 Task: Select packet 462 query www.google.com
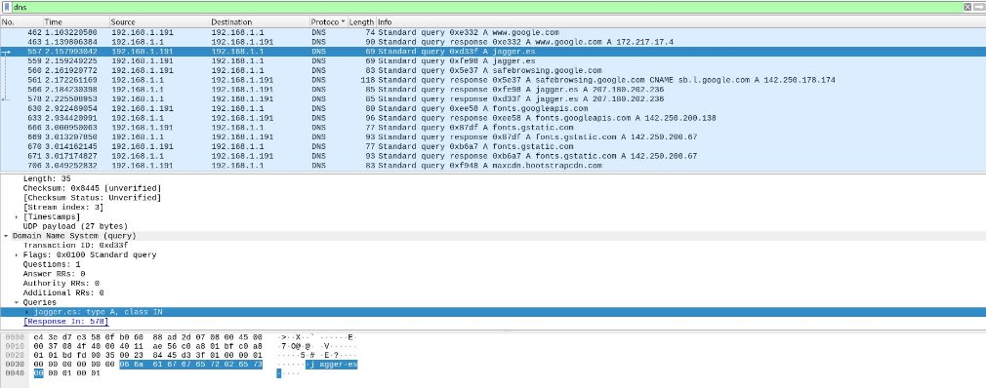pos(493,32)
